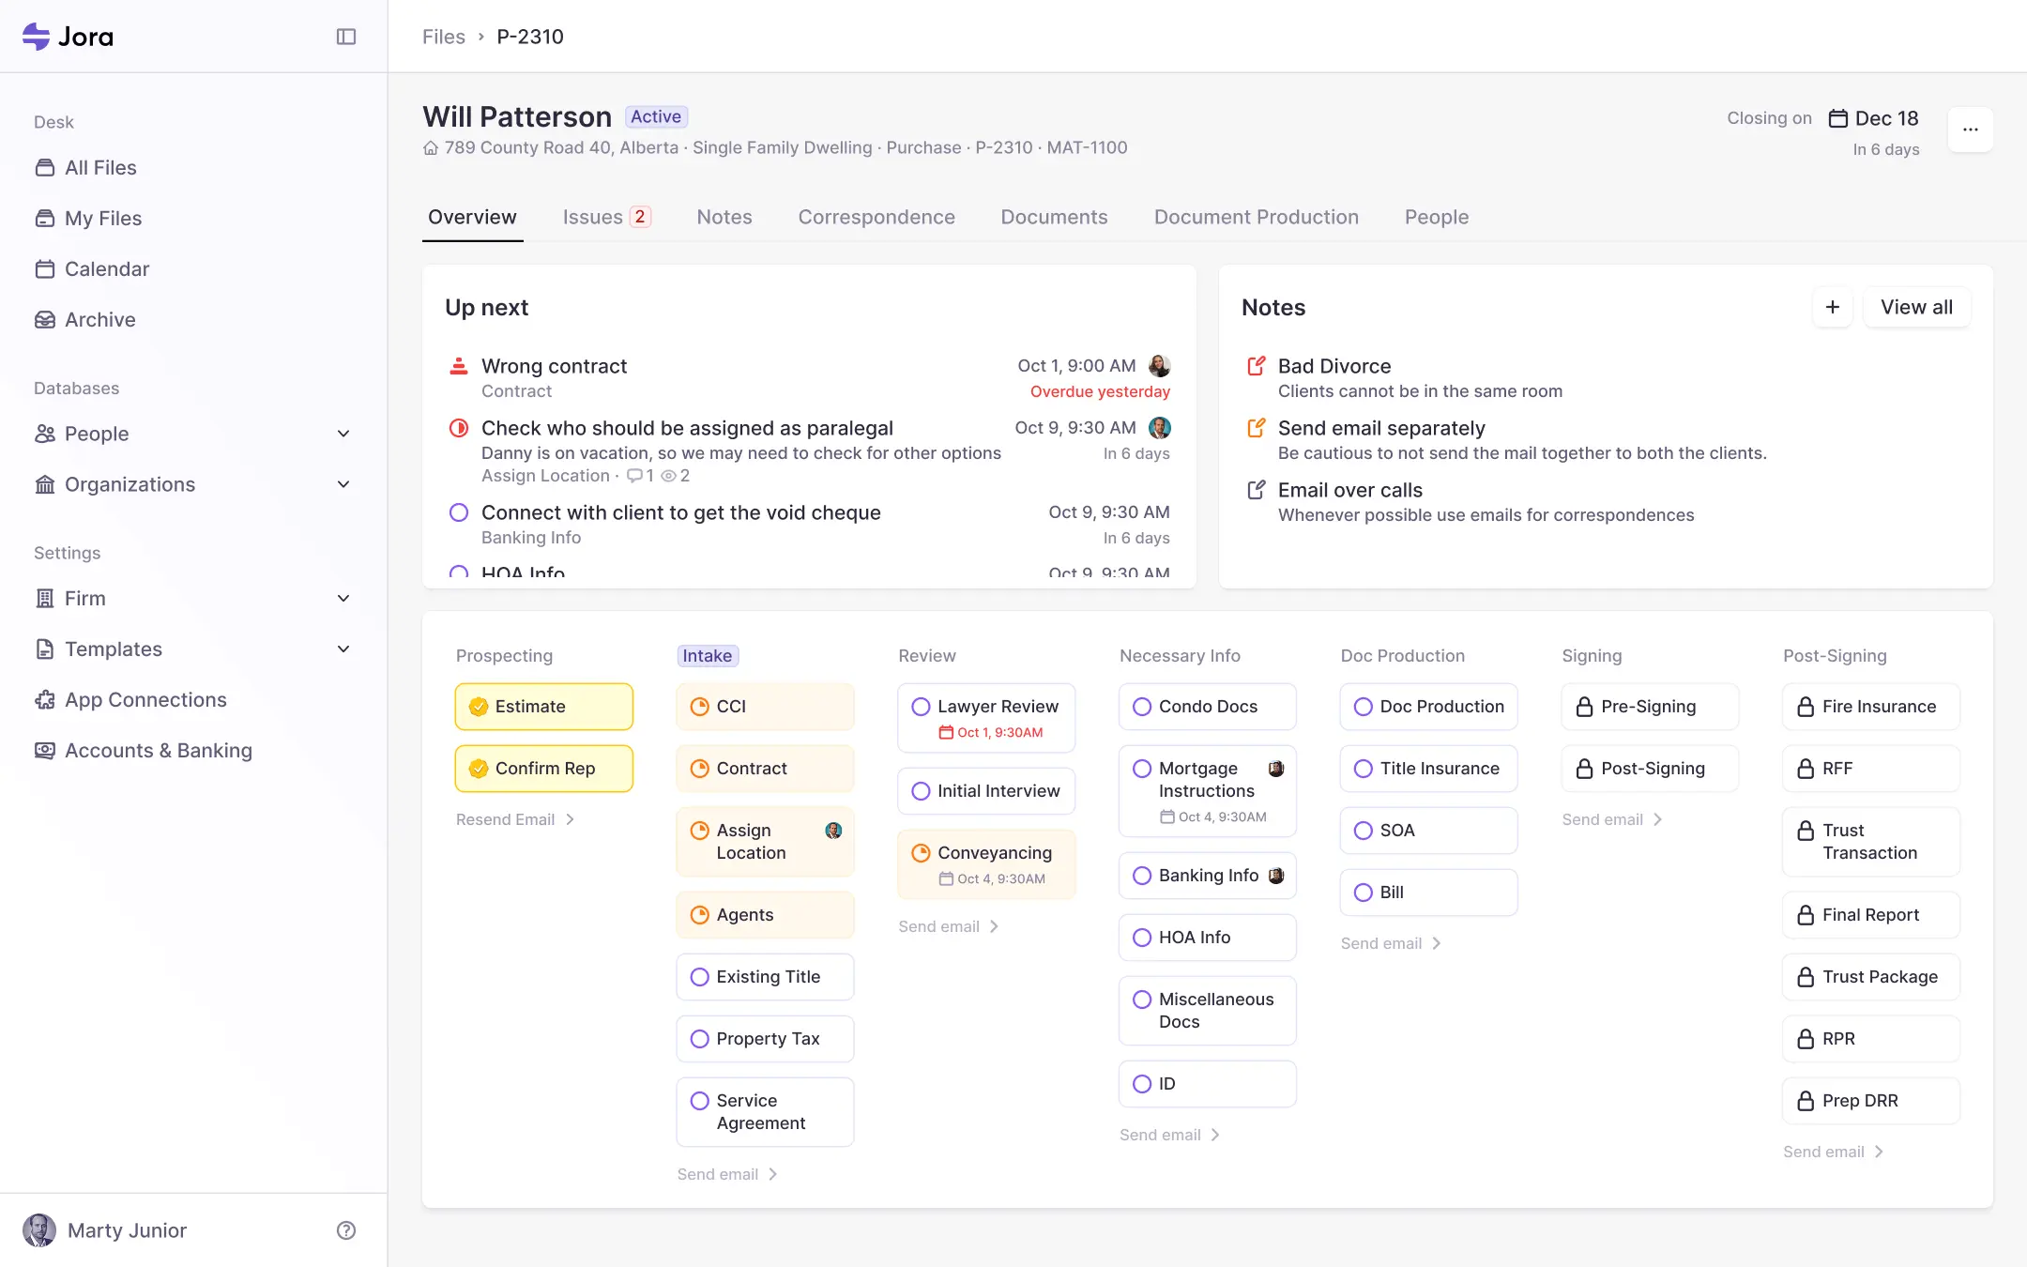Click the lock icon on Fire Insurance
Screen dimensions: 2027x1267
tap(1806, 707)
